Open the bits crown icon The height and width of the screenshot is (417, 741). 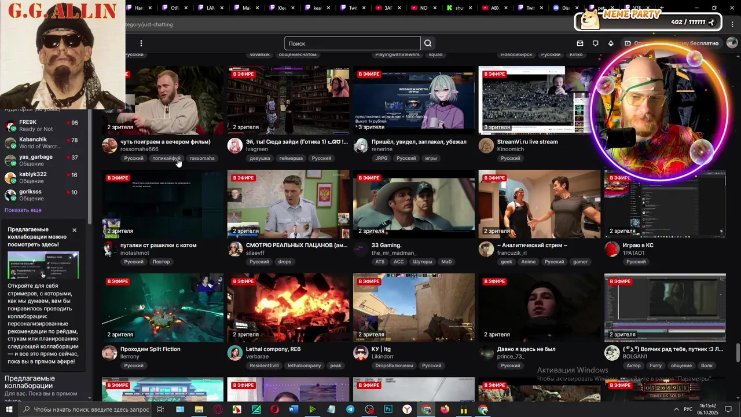click(x=611, y=43)
